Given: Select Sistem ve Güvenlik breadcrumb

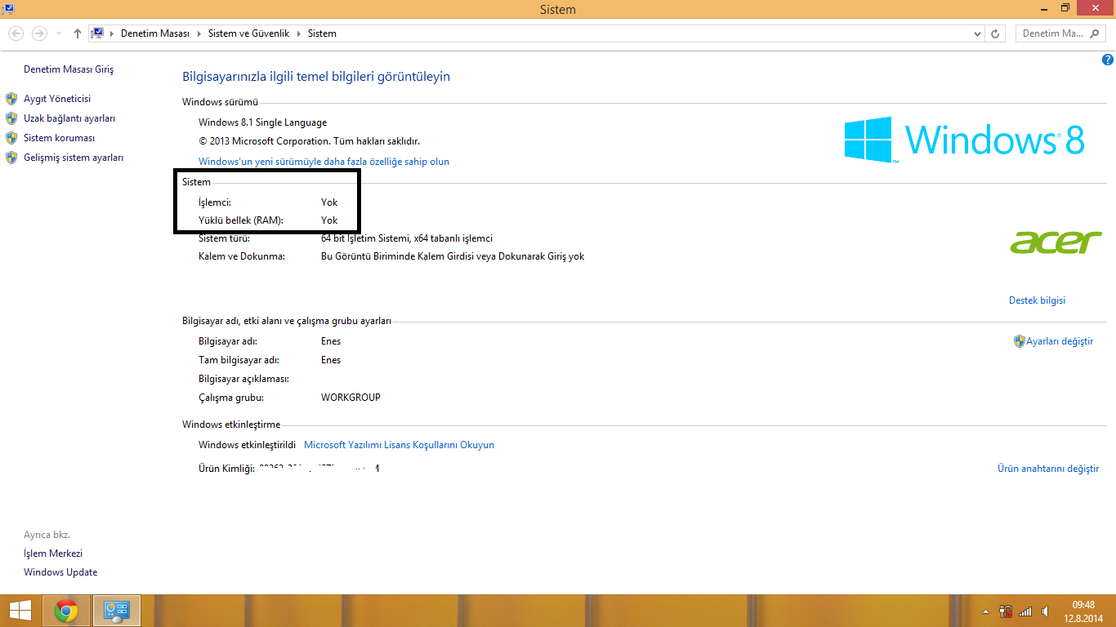Looking at the screenshot, I should pyautogui.click(x=248, y=33).
